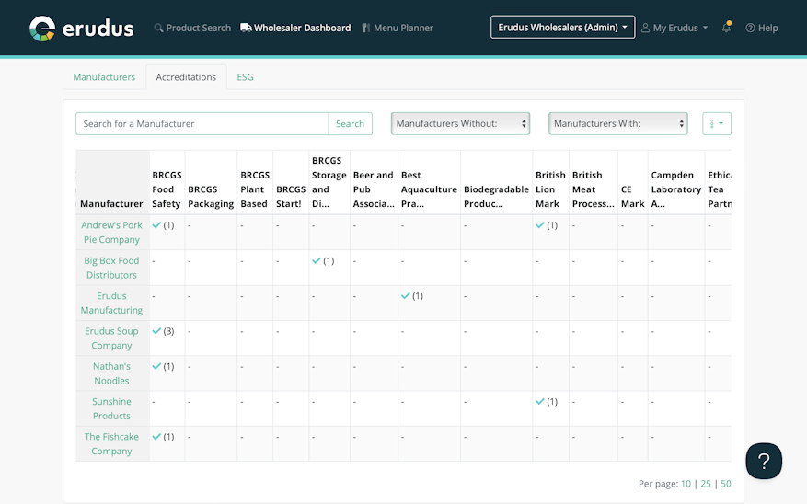807x504 pixels.
Task: Open The Fishcake Company link
Action: pos(111,444)
